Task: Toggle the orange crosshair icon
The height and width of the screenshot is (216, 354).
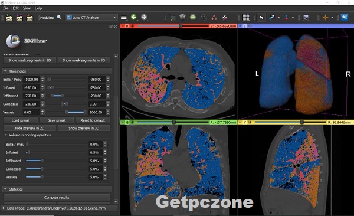Action: tap(325, 17)
